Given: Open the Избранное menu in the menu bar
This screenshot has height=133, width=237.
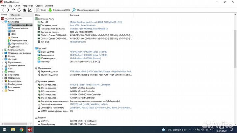Looking at the screenshot, I should click(28, 6).
